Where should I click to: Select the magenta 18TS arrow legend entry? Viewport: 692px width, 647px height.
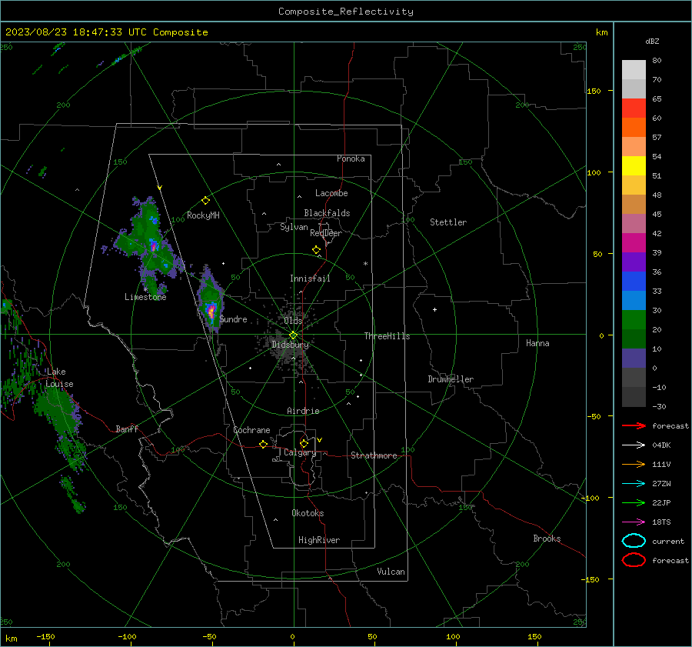tap(634, 522)
